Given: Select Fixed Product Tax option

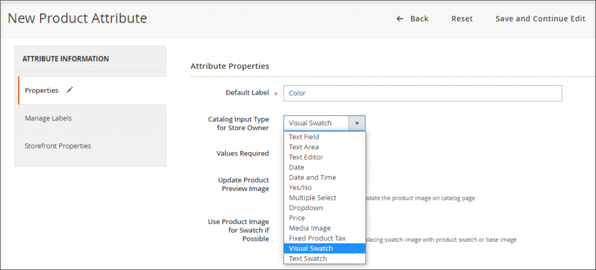Looking at the screenshot, I should click(x=317, y=238).
